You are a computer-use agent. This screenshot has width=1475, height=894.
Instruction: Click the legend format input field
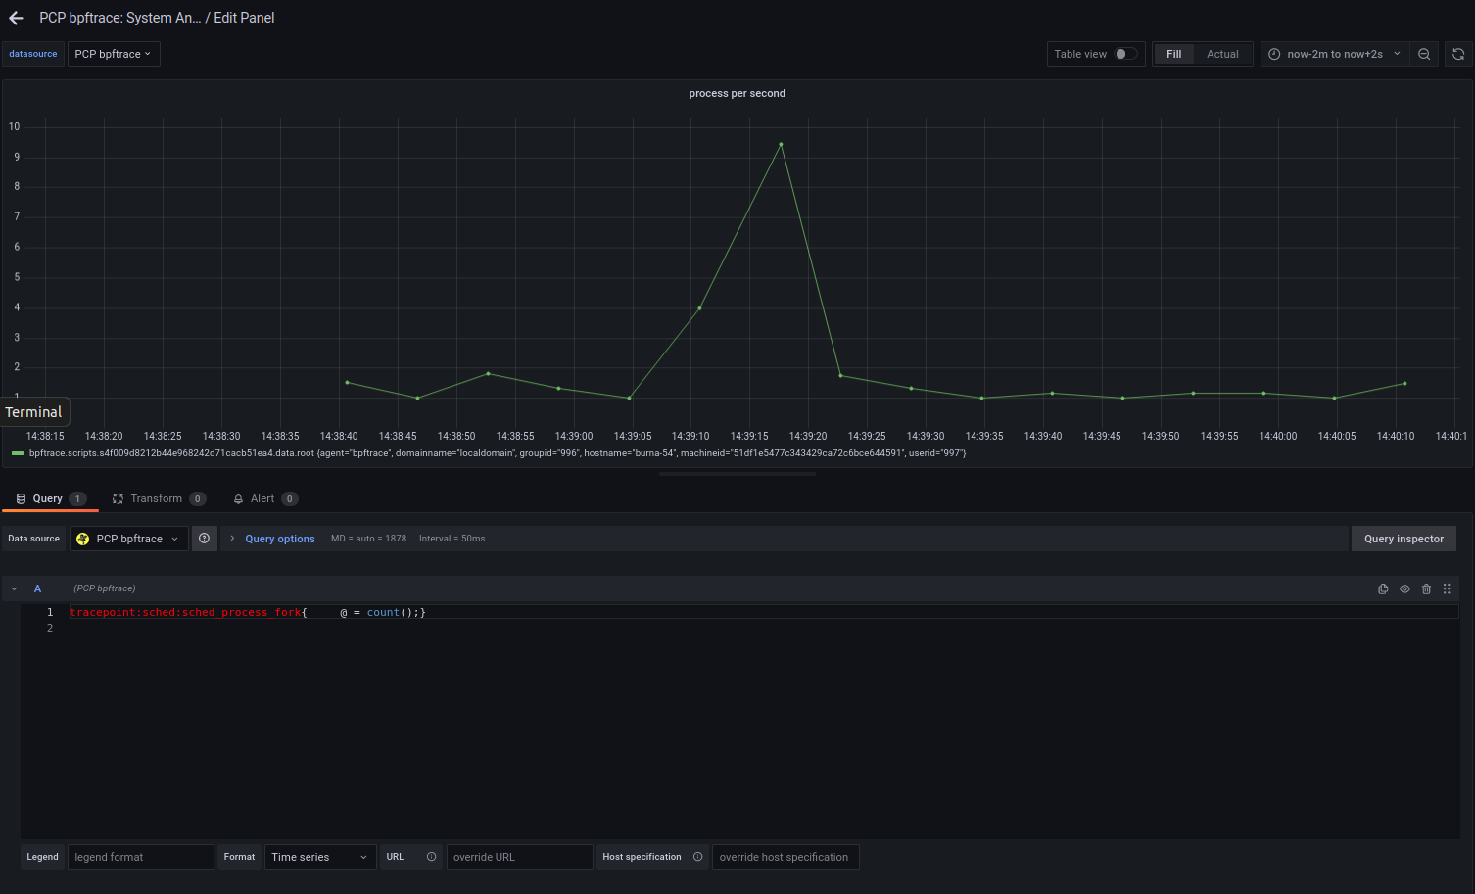tap(140, 857)
